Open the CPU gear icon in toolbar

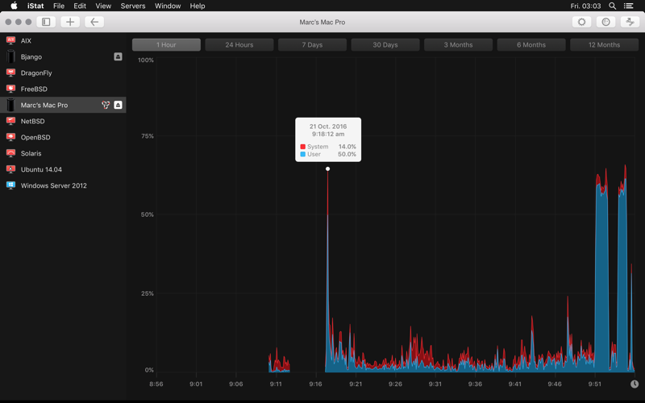581,22
